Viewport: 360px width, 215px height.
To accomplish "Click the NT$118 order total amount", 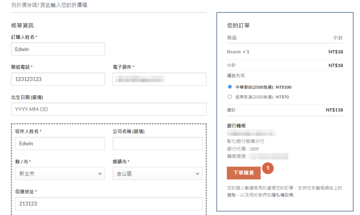I will point(334,110).
